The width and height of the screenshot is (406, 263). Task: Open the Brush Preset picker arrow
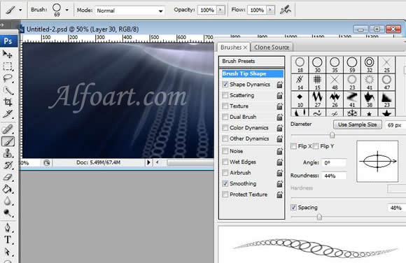click(x=66, y=10)
